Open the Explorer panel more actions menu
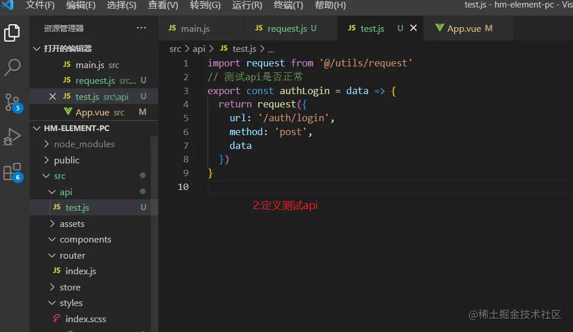 [142, 28]
